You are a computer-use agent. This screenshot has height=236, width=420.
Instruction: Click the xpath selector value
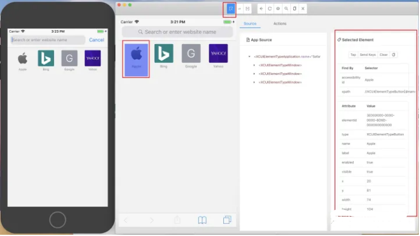[390, 91]
